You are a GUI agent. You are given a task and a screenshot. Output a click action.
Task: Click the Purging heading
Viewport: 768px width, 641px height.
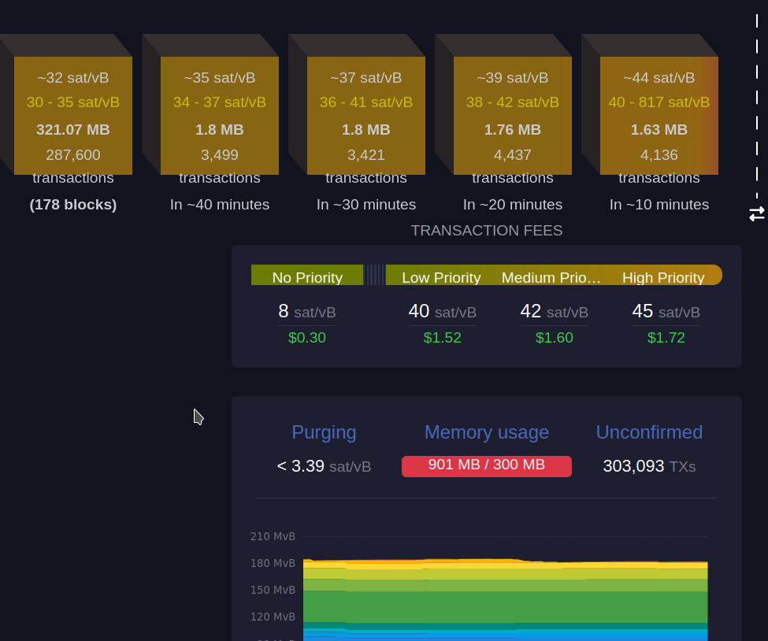324,432
